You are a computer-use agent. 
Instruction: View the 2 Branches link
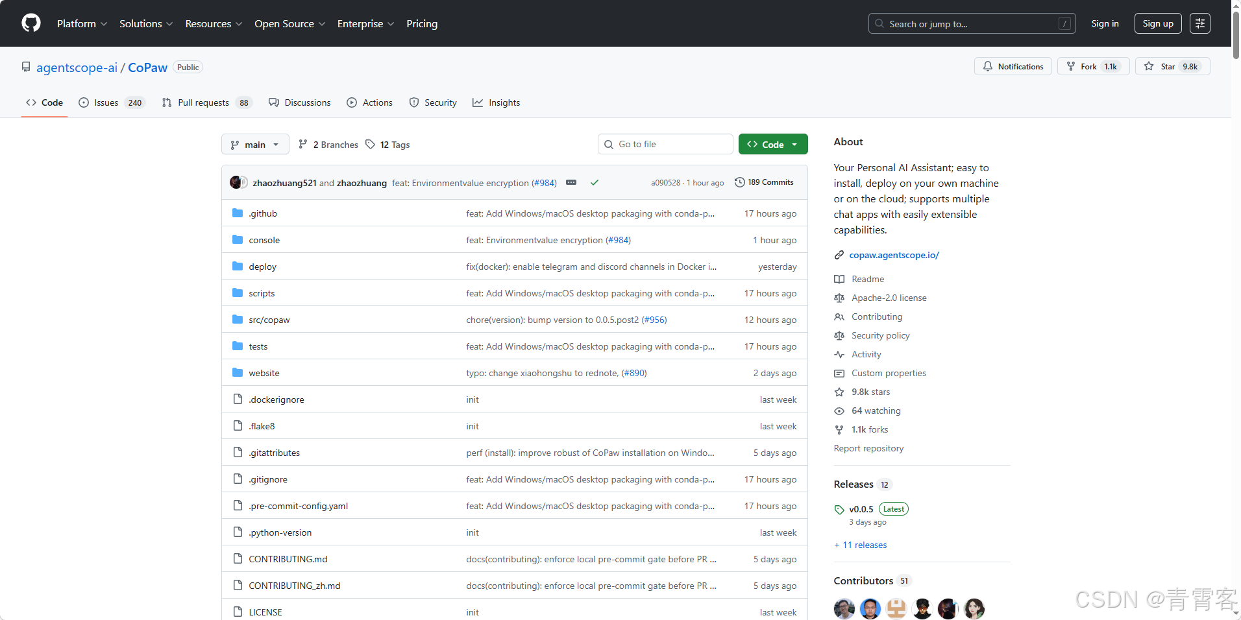(328, 145)
